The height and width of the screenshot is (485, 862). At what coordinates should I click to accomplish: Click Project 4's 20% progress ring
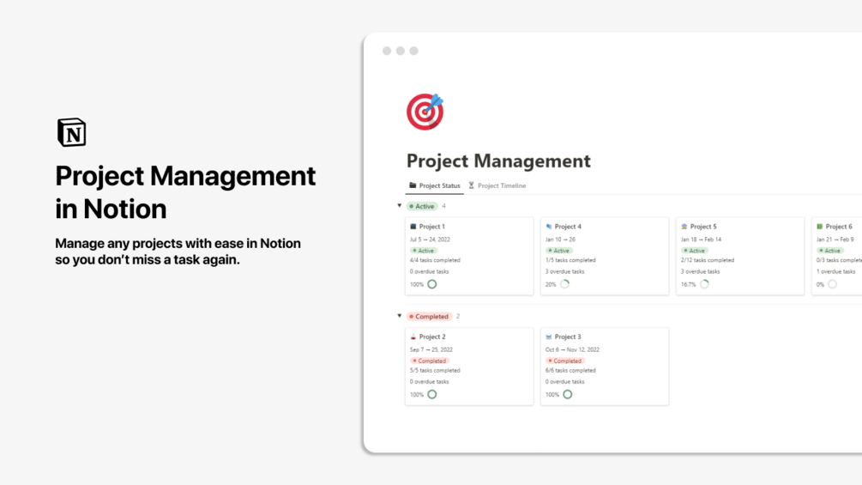pyautogui.click(x=564, y=284)
